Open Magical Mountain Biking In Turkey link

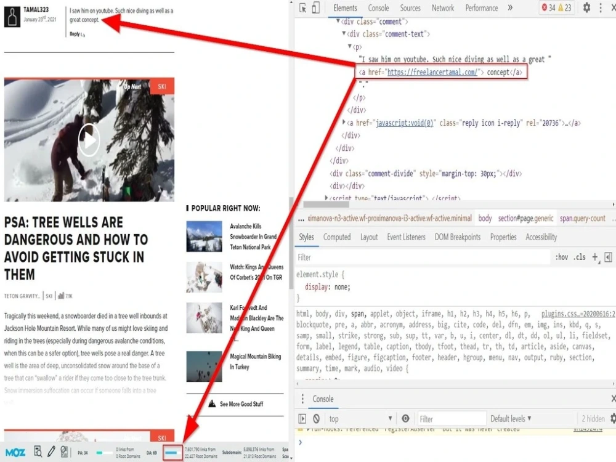(x=256, y=362)
